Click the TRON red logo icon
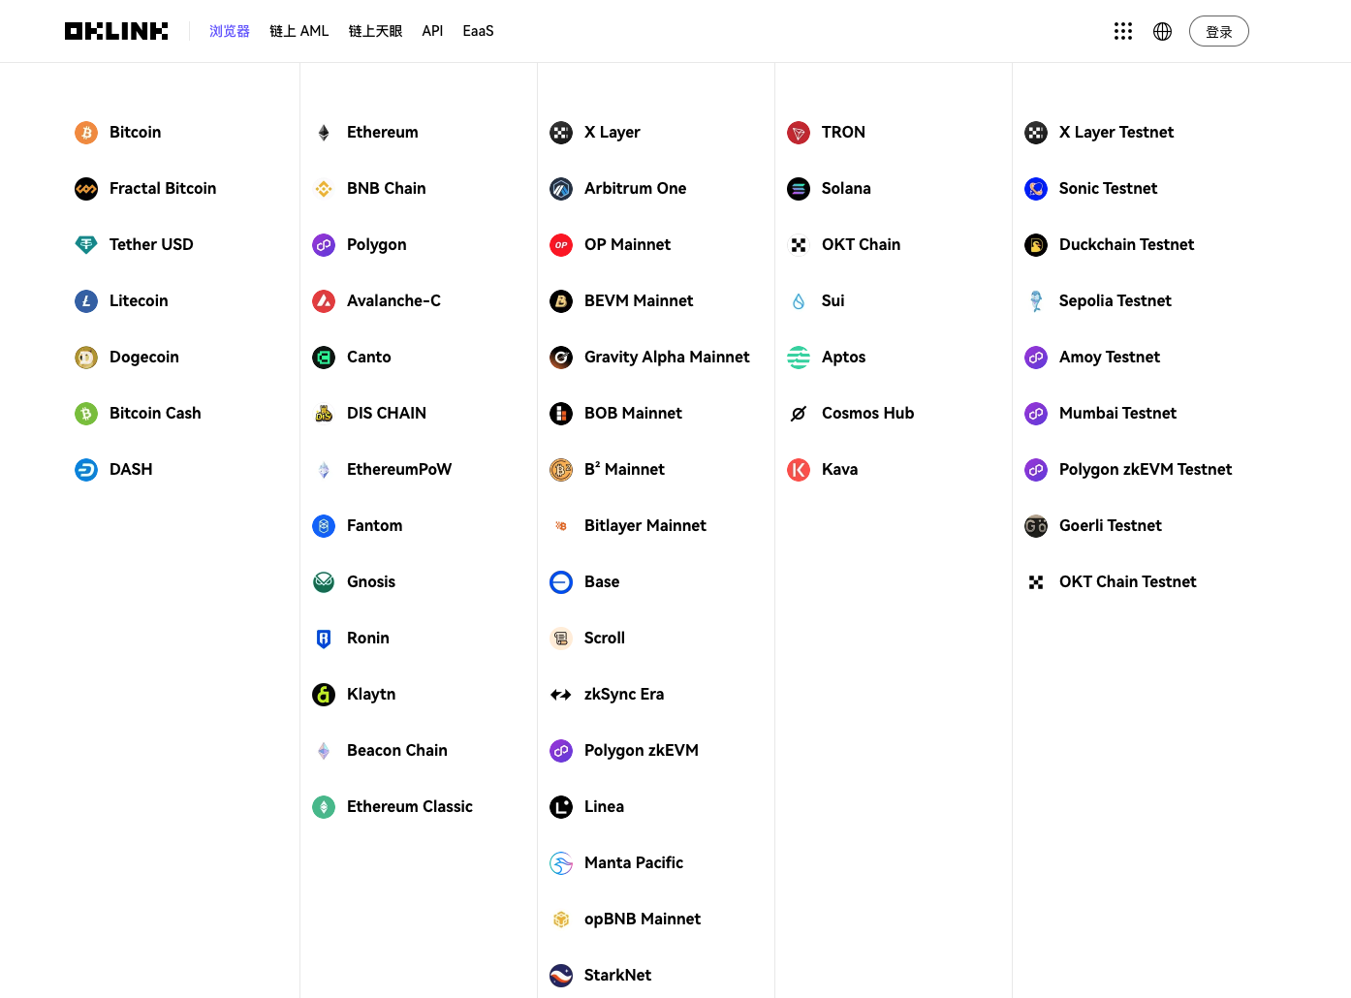Screen dimensions: 1351x998 799,133
